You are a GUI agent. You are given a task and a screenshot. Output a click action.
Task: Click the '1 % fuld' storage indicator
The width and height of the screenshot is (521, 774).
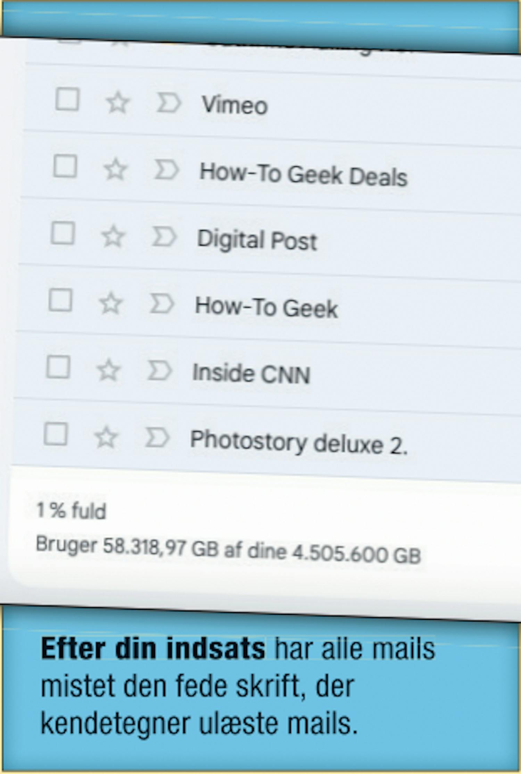tap(71, 510)
